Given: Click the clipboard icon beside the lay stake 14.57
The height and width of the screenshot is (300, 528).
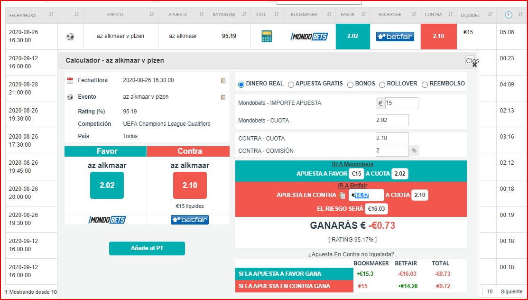Looking at the screenshot, I should (343, 195).
